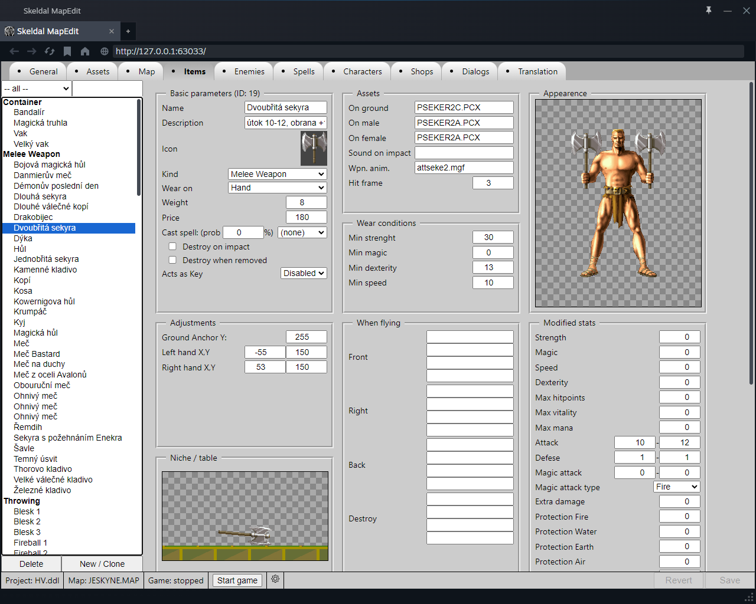Open a new tab with plus icon
This screenshot has height=604, width=756.
click(x=128, y=31)
